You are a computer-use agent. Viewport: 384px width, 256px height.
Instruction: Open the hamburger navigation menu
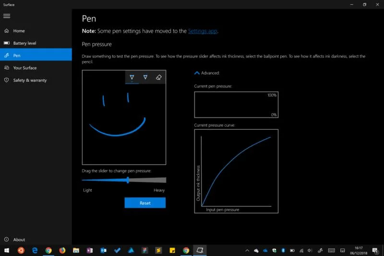pyautogui.click(x=7, y=16)
